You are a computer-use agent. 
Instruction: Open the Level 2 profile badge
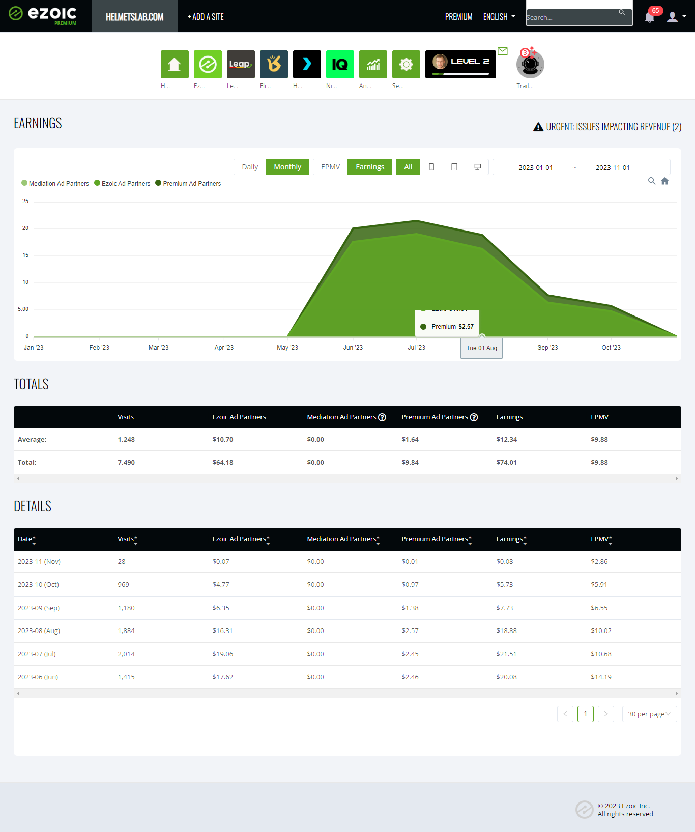point(460,64)
